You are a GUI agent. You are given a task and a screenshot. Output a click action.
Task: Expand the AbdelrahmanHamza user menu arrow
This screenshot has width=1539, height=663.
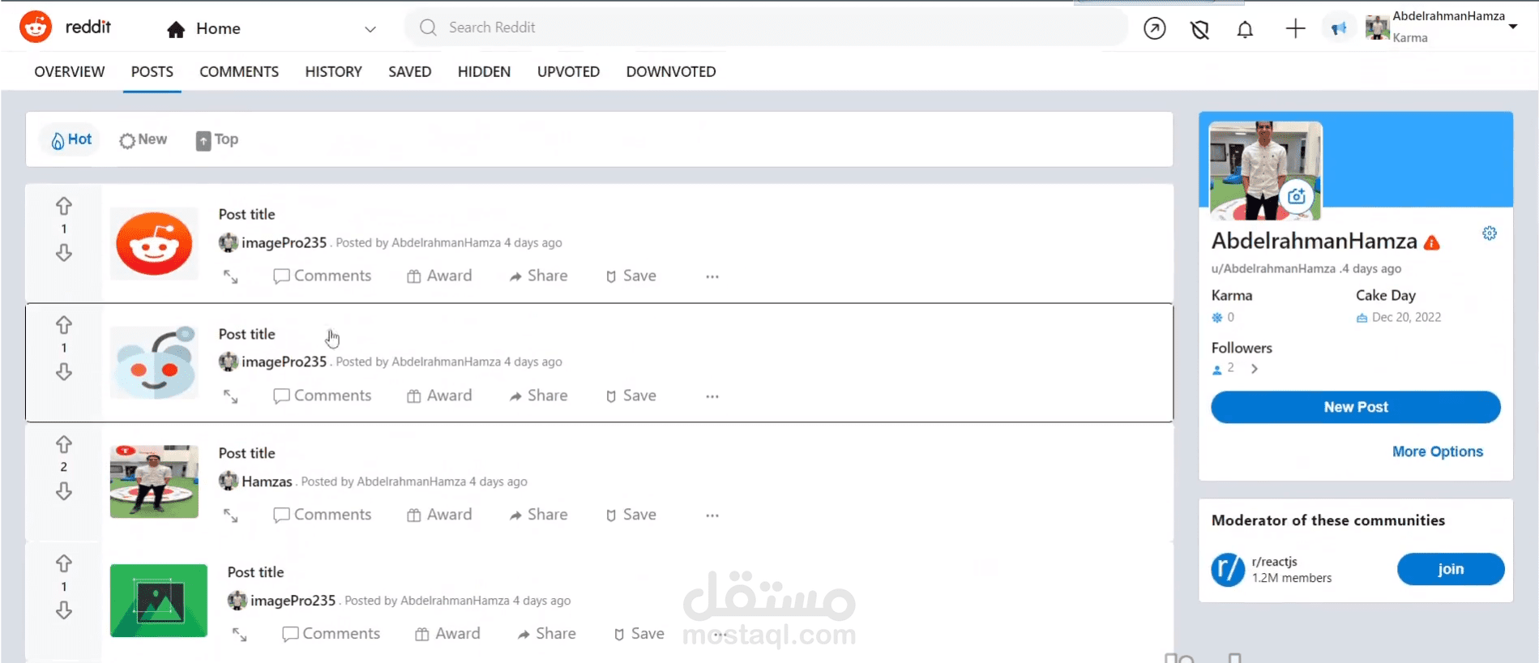pos(1512,27)
